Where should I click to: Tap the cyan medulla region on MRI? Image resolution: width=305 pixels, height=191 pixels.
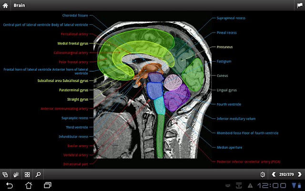[x=160, y=106]
